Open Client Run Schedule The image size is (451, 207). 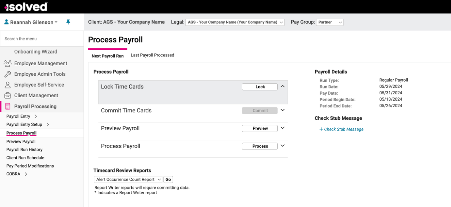point(25,158)
